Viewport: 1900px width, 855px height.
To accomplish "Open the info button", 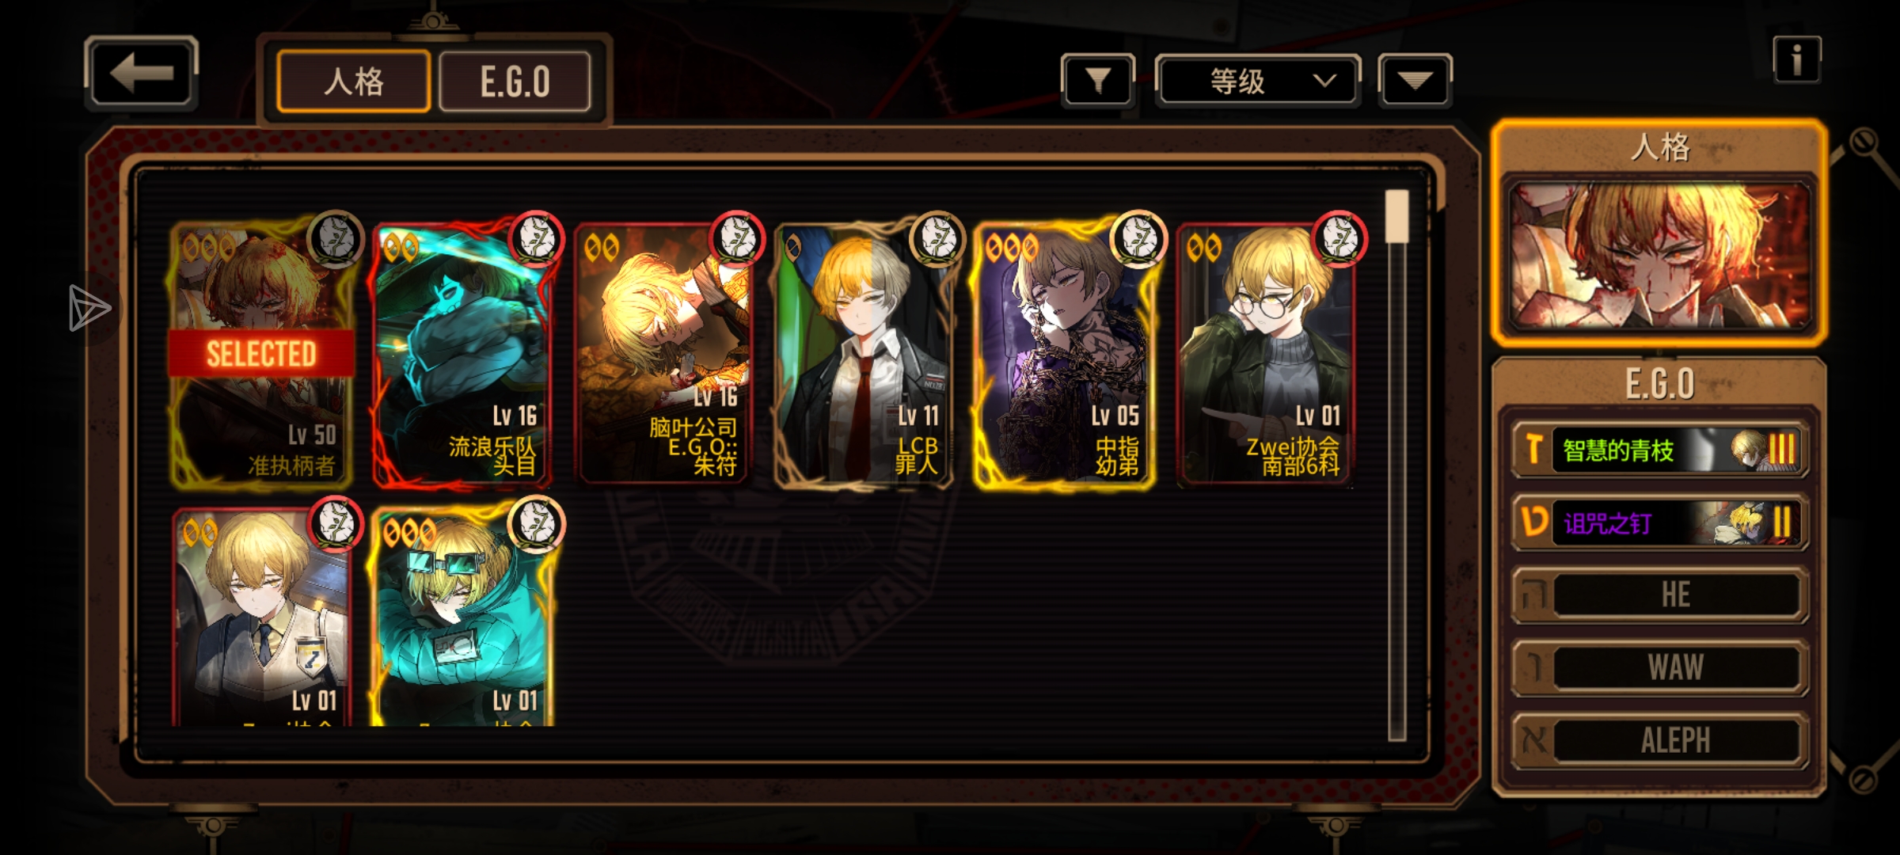I will click(x=1796, y=59).
